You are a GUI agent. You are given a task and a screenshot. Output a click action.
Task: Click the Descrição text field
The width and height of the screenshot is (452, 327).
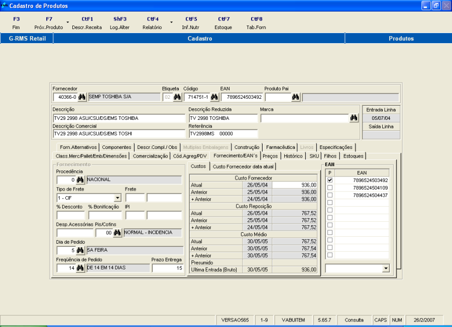tap(119, 118)
